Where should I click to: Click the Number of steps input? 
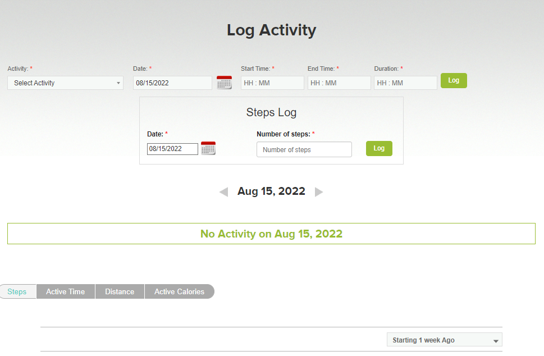[304, 149]
